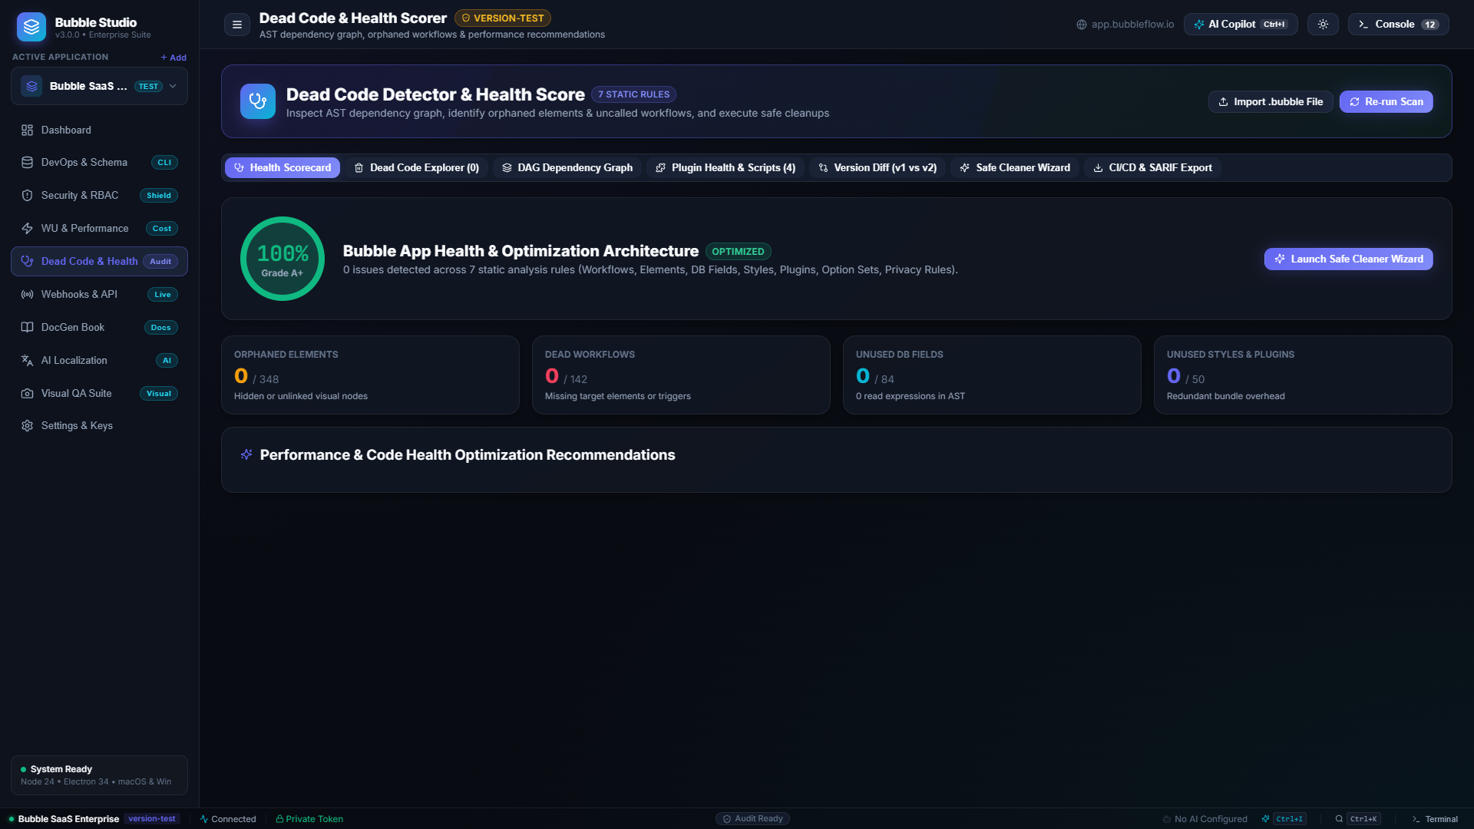Click the Audit Ready status pill

pyautogui.click(x=752, y=819)
